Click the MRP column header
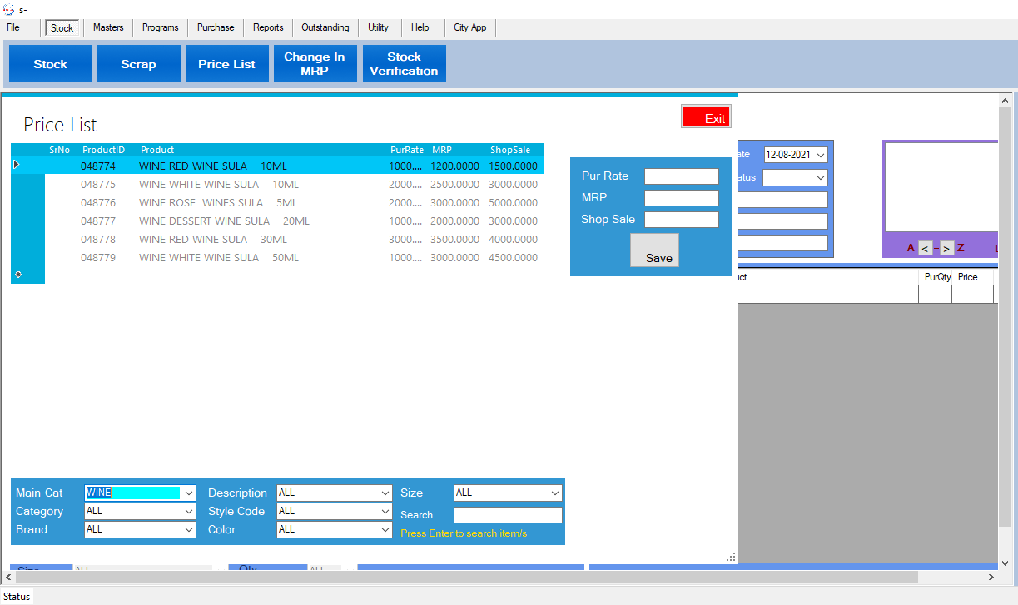 tap(441, 150)
